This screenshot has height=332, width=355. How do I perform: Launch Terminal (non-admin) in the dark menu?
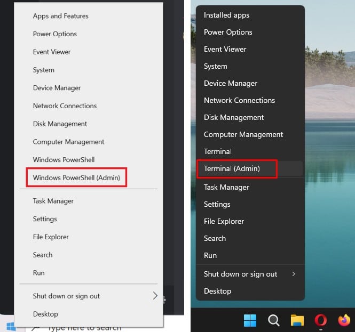[x=250, y=151]
